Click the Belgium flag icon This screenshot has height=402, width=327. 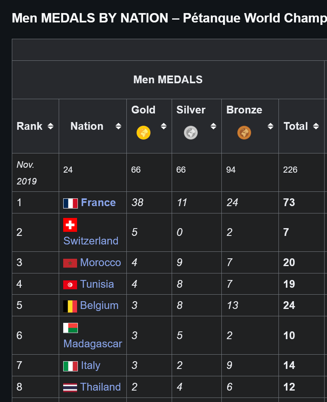70,306
